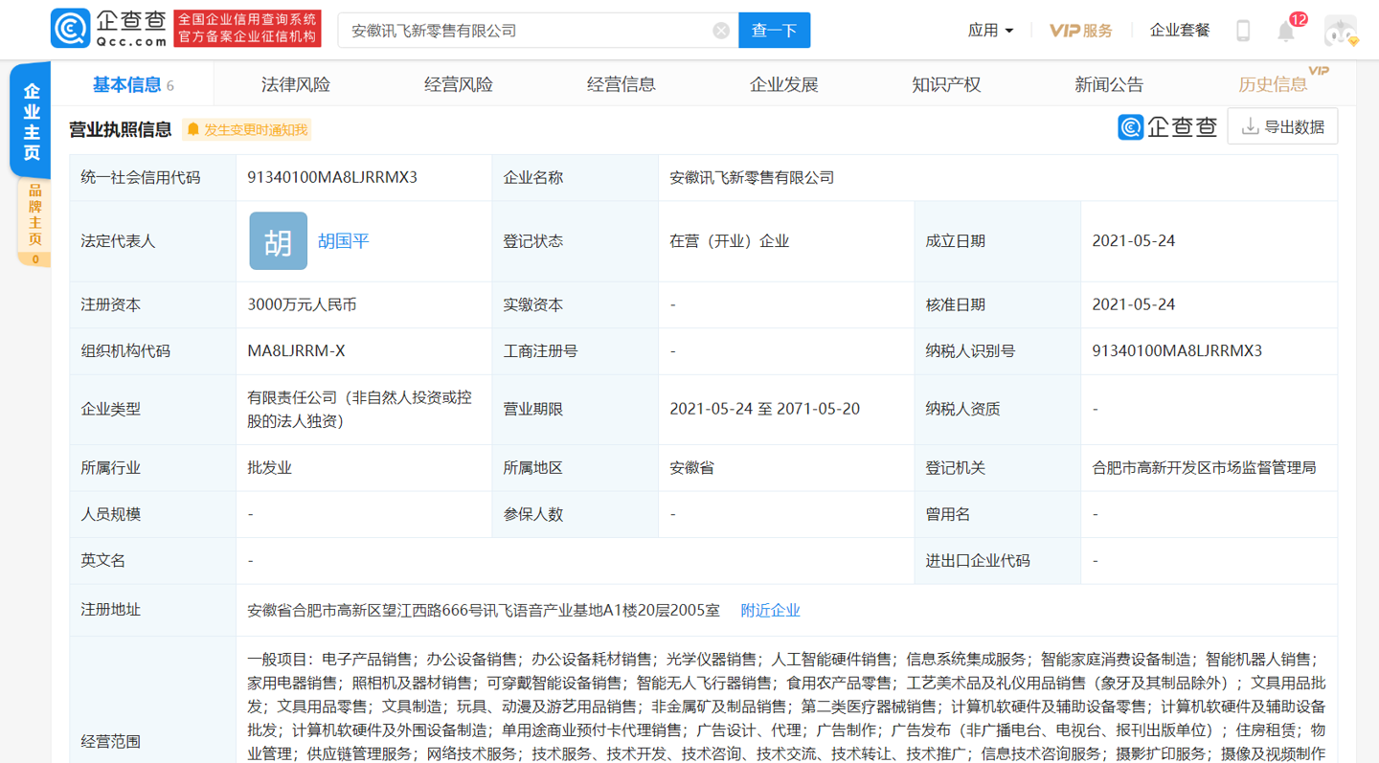The image size is (1379, 763).
Task: Click the legal representative avatar showing 胡
Action: tap(278, 240)
